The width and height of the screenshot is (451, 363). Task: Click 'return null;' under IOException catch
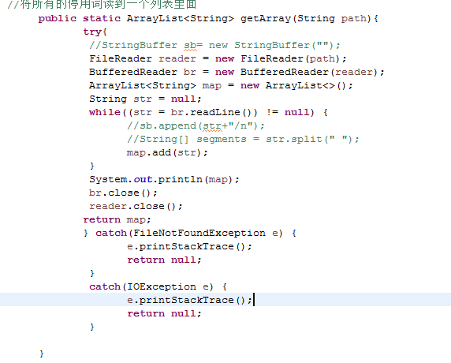coord(164,313)
